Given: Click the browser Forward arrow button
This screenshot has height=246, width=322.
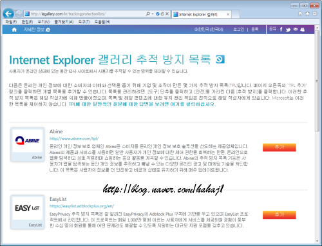Looking at the screenshot, I should tap(19, 14).
